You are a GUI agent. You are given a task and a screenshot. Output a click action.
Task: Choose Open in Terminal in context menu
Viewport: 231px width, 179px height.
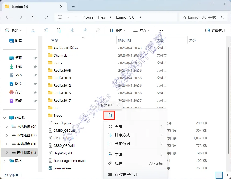tap(135, 174)
